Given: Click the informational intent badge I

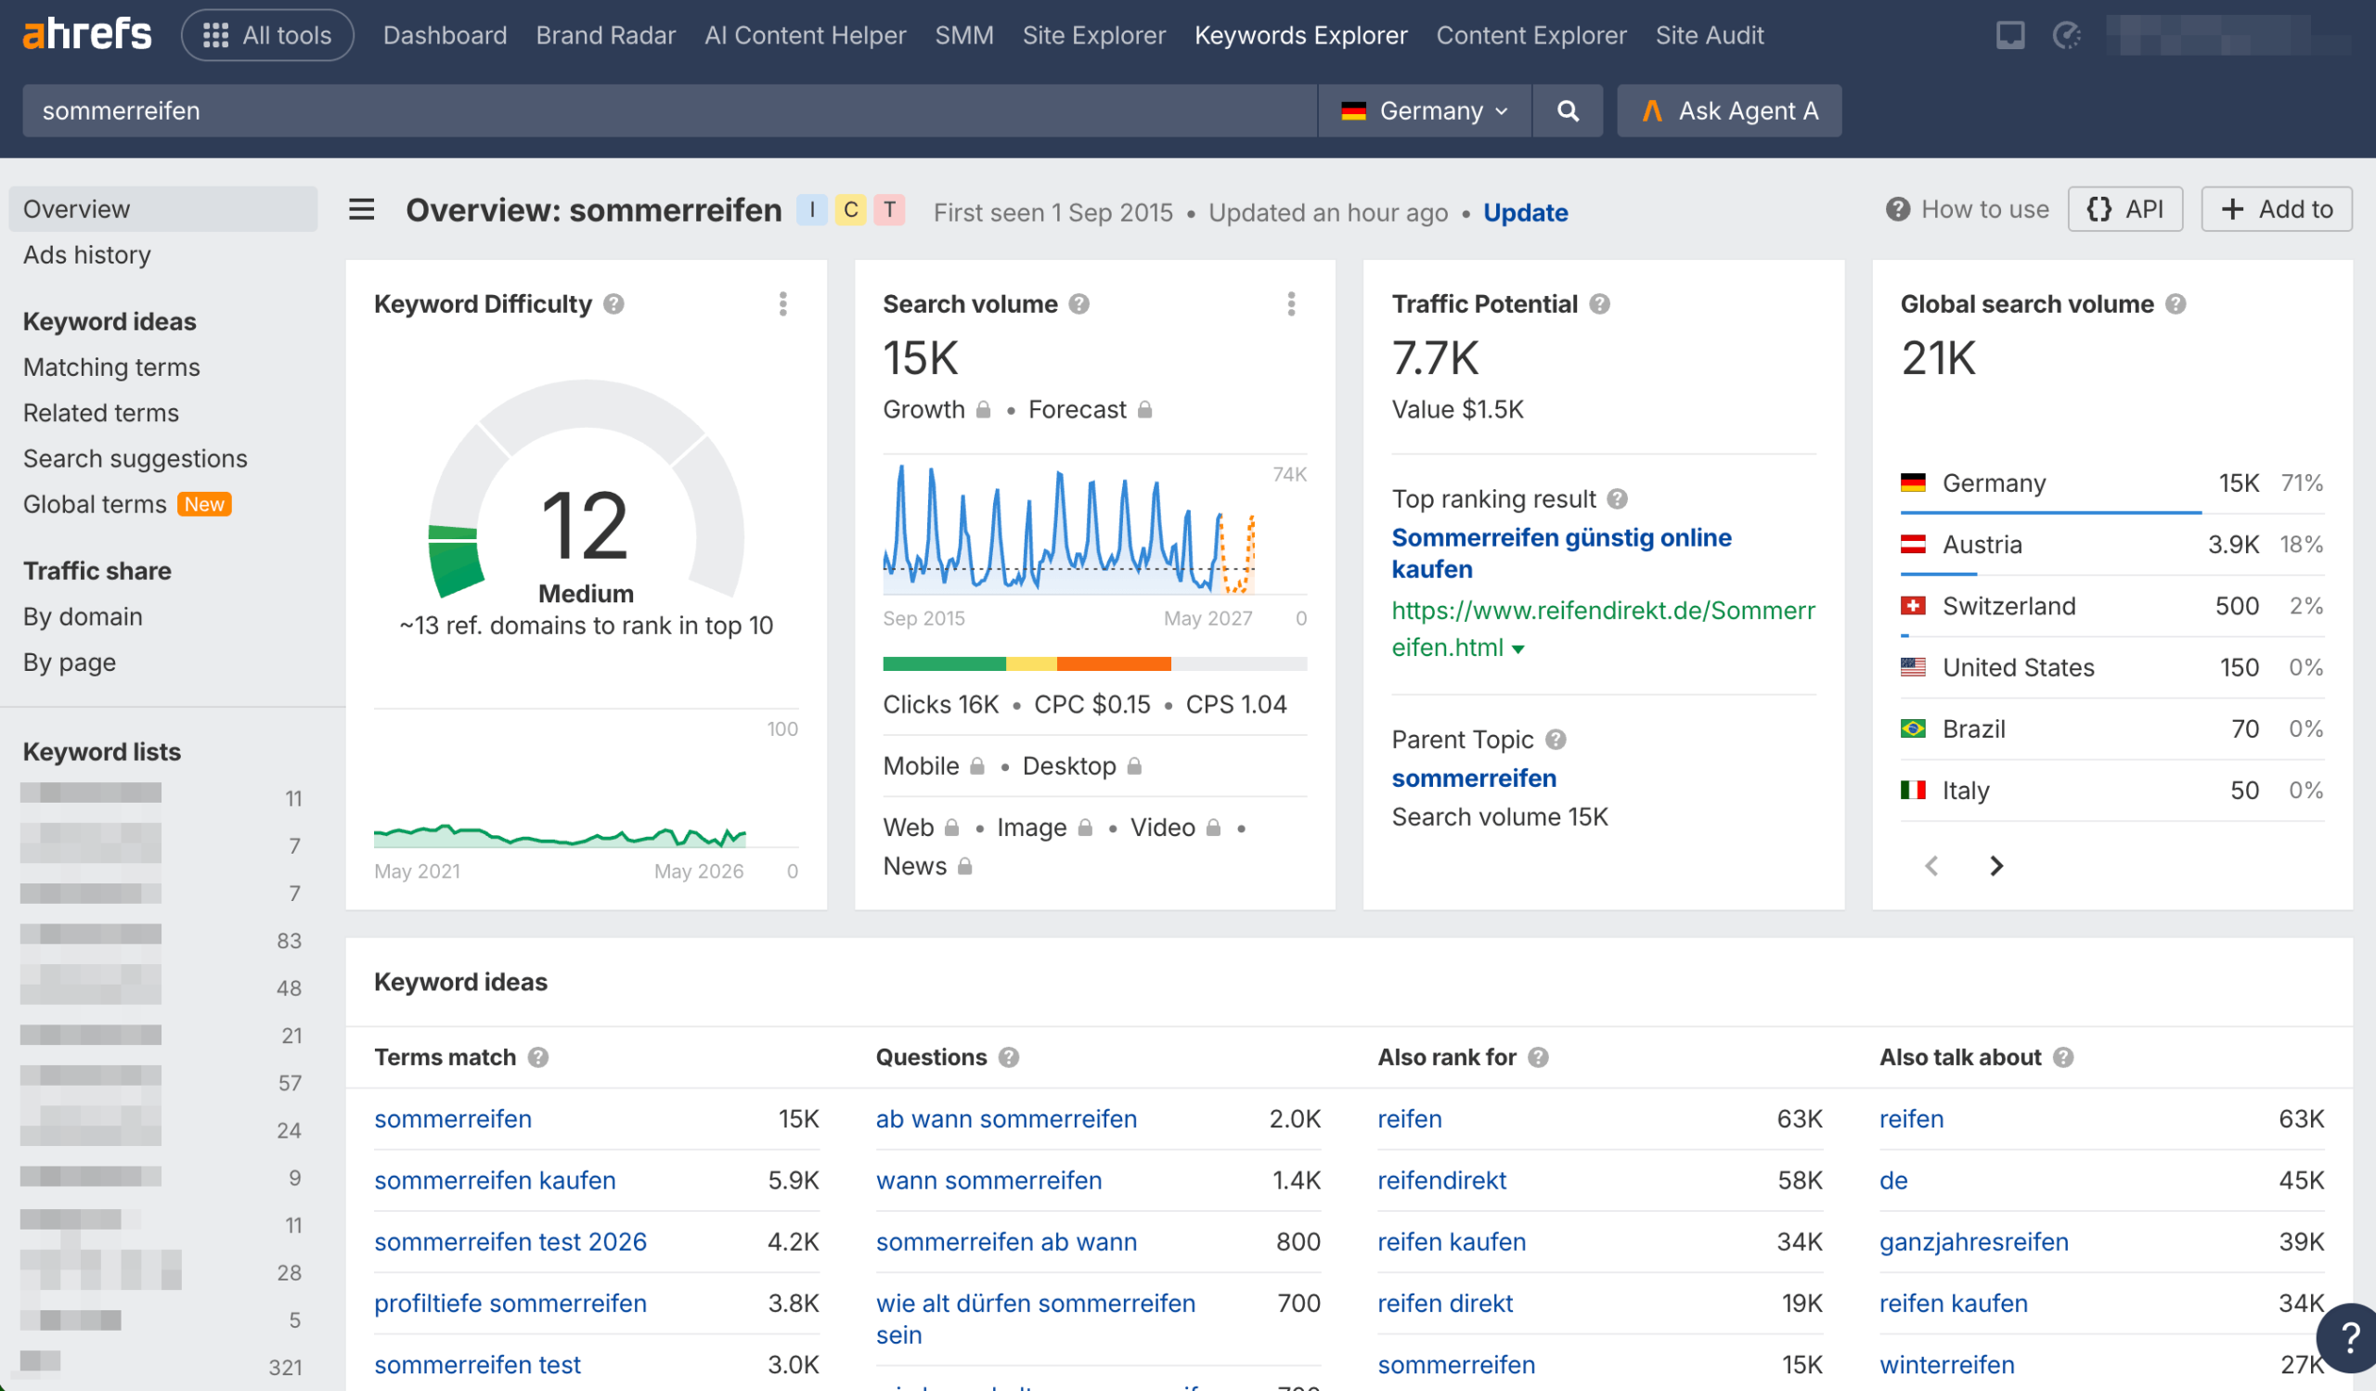Looking at the screenshot, I should tap(812, 209).
